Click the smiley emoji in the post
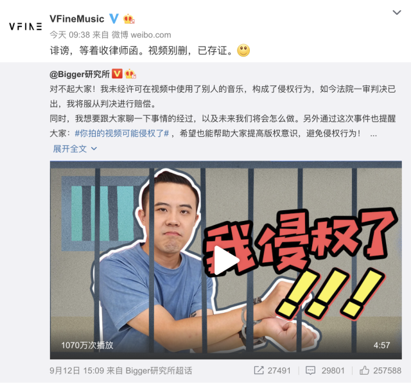The width and height of the screenshot is (411, 383). (x=243, y=50)
